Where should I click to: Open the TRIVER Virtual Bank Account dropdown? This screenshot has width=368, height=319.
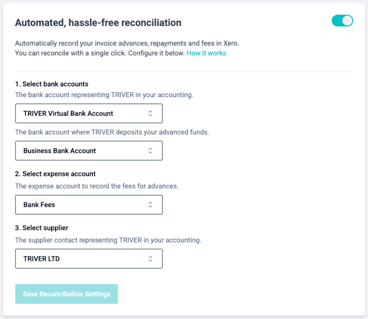pyautogui.click(x=88, y=114)
